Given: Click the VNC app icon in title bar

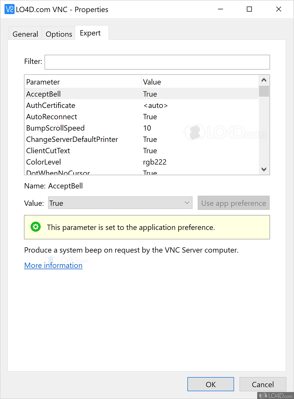Looking at the screenshot, I should tap(10, 9).
